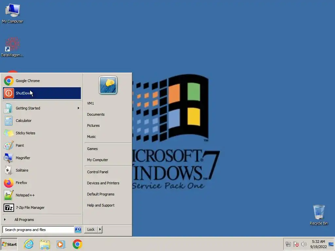Click the Lock button
The width and height of the screenshot is (335, 251).
tap(91, 229)
